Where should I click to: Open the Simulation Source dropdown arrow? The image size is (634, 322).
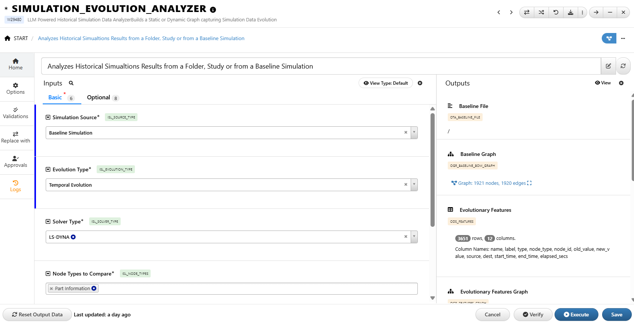click(414, 133)
